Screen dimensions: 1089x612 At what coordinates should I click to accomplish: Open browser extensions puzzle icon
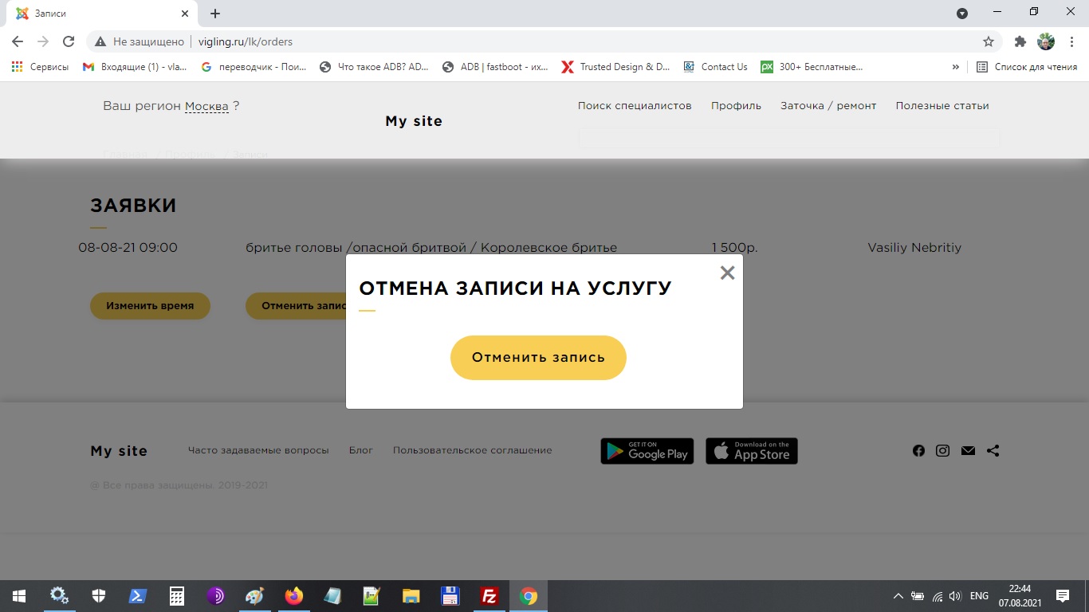[1020, 41]
